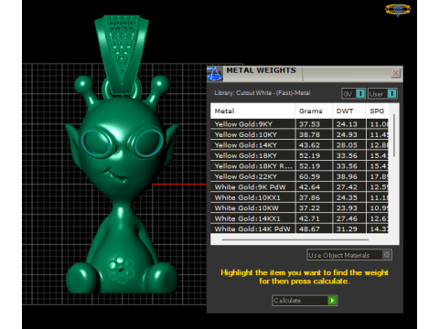Select the Yellow Gold:14KY row
The height and width of the screenshot is (329, 439).
click(299, 145)
